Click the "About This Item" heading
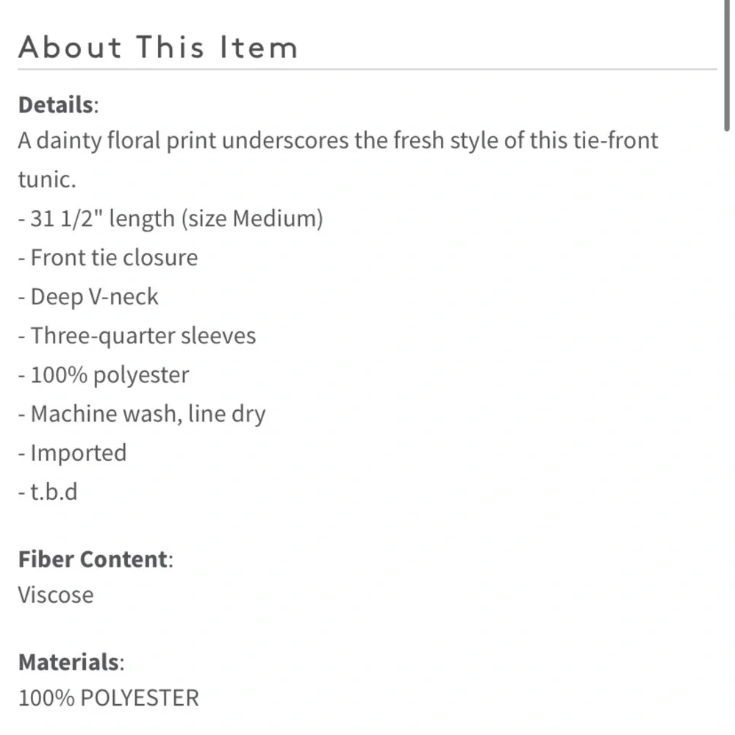This screenshot has height=735, width=735. coord(158,47)
